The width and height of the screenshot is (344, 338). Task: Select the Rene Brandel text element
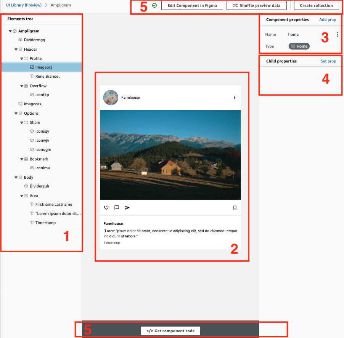click(47, 76)
